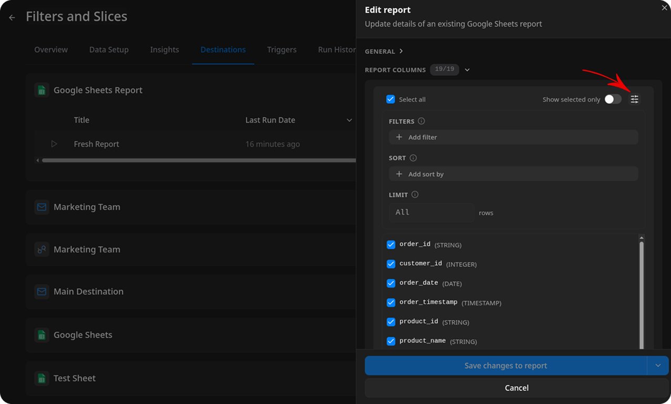Click the Add filter button
The width and height of the screenshot is (671, 404).
513,137
